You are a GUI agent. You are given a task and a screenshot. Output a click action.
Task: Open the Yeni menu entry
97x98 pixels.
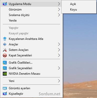click(x=31, y=81)
